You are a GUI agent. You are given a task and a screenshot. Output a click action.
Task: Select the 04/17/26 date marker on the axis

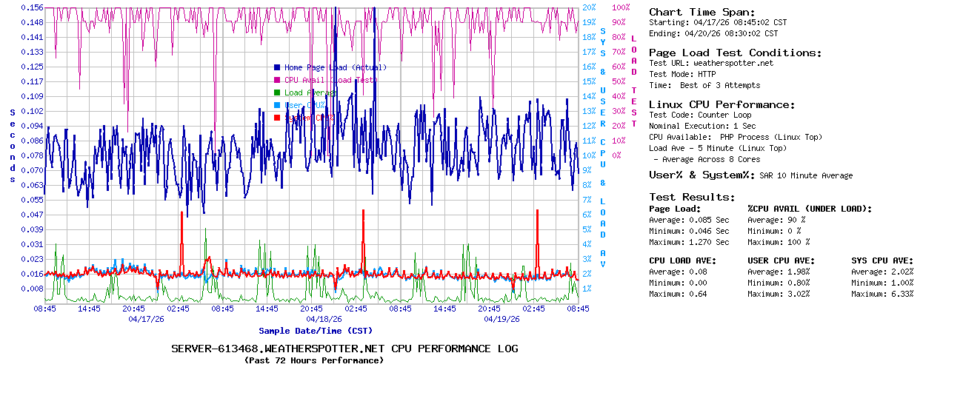coord(146,320)
